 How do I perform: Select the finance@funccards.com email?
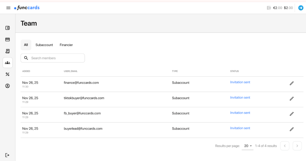pyautogui.click(x=81, y=83)
